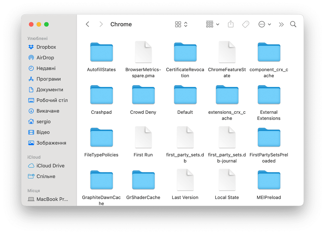Select the Local State file icon
Screen dimensions: 325x234
point(227,180)
